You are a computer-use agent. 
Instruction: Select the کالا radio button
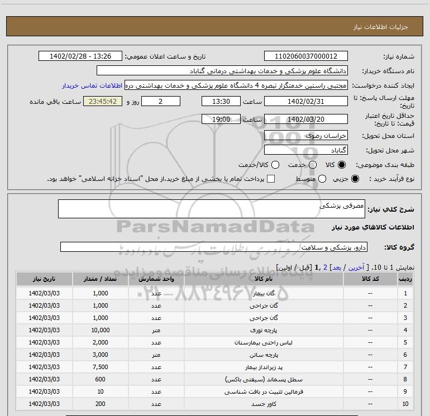(342, 165)
